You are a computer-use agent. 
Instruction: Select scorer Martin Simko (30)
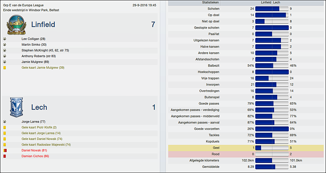(34, 45)
